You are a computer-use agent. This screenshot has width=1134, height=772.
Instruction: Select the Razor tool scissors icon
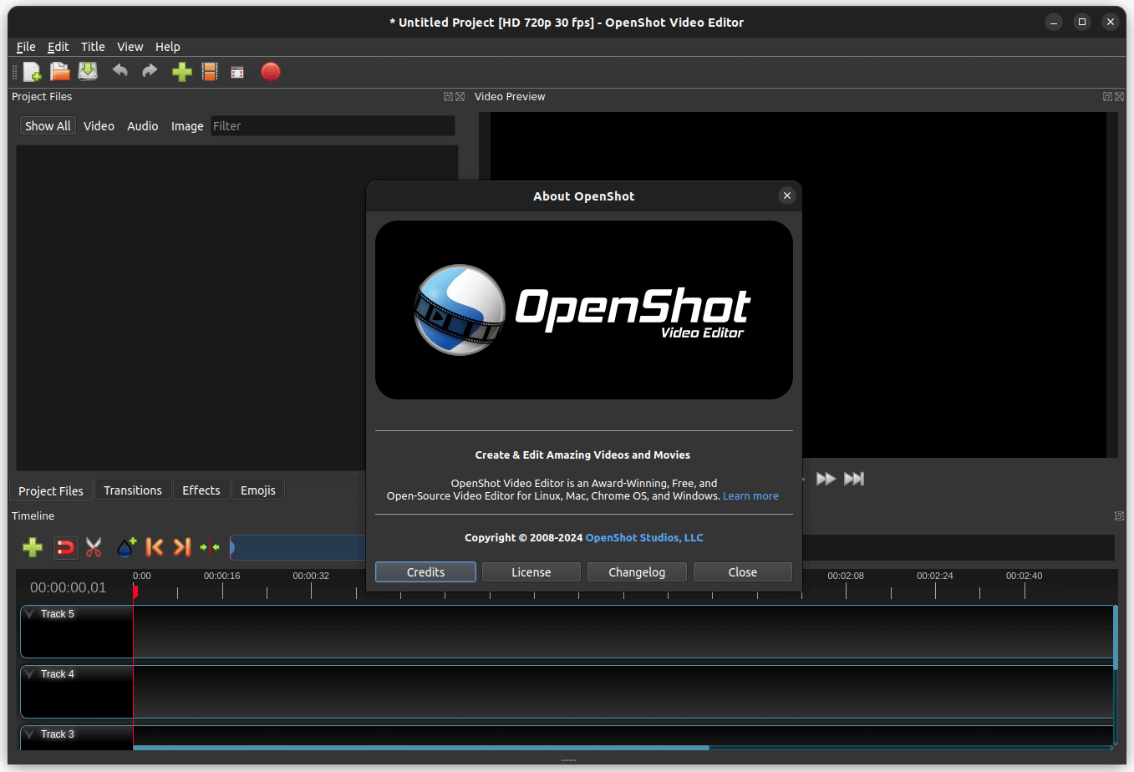coord(94,547)
